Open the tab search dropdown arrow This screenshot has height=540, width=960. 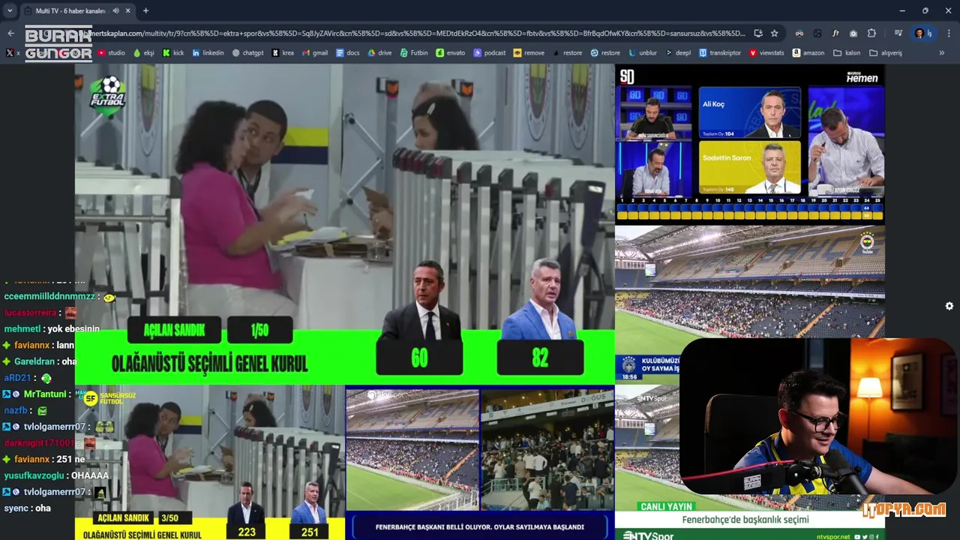(9, 11)
